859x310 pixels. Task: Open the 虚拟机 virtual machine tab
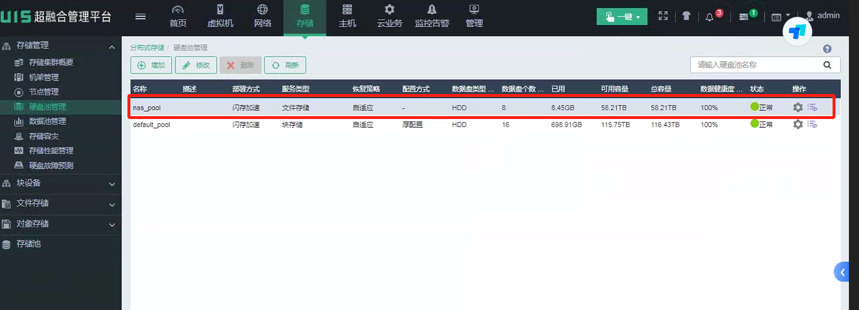tap(220, 16)
